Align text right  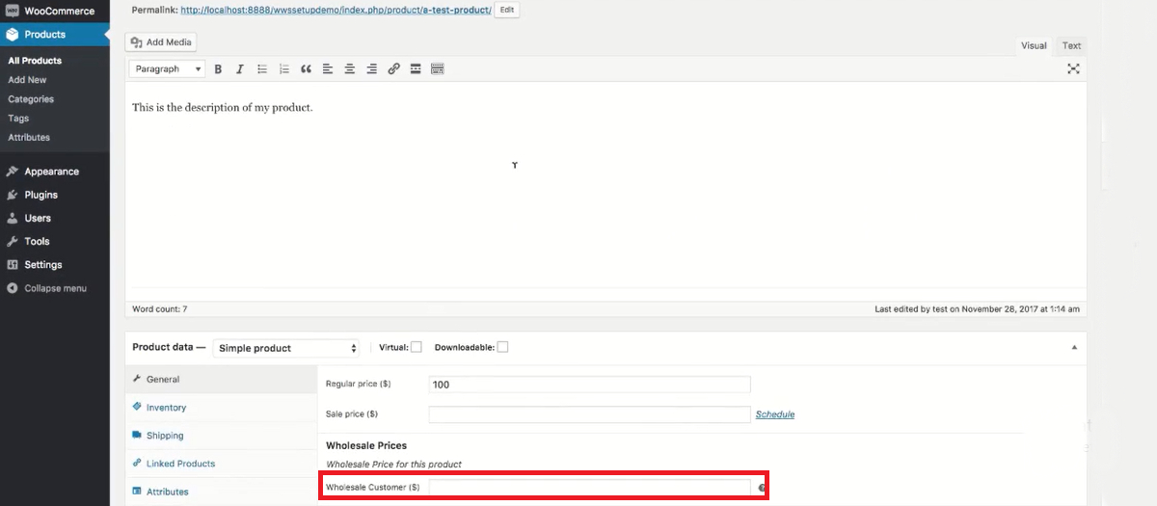372,69
